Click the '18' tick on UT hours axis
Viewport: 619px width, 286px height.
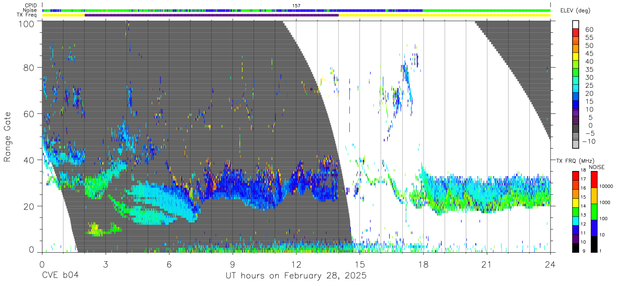[423, 264]
